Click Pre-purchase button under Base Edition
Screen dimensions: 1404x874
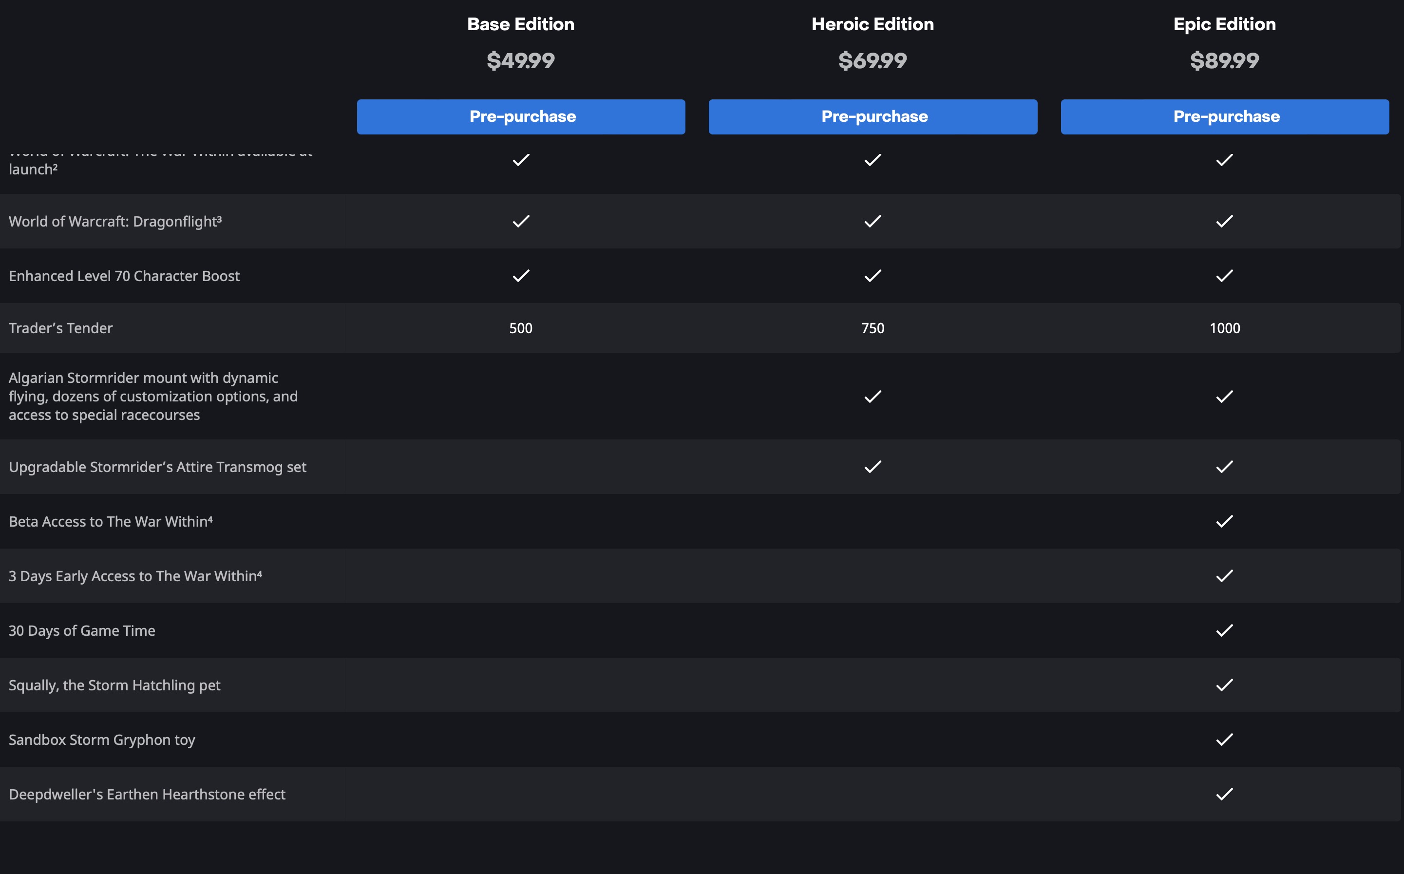tap(521, 117)
